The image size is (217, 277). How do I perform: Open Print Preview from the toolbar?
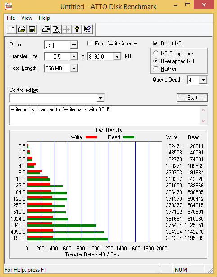56,29
